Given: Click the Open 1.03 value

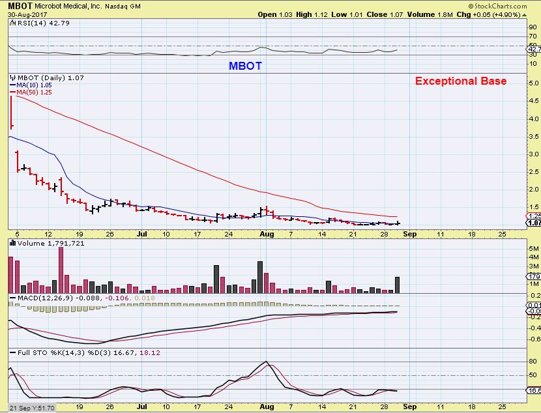Looking at the screenshot, I should click(x=275, y=14).
